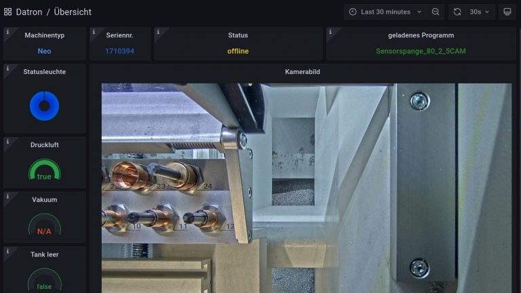
Task: Click the dashboards grid icon beside Datron
Action: click(x=8, y=12)
